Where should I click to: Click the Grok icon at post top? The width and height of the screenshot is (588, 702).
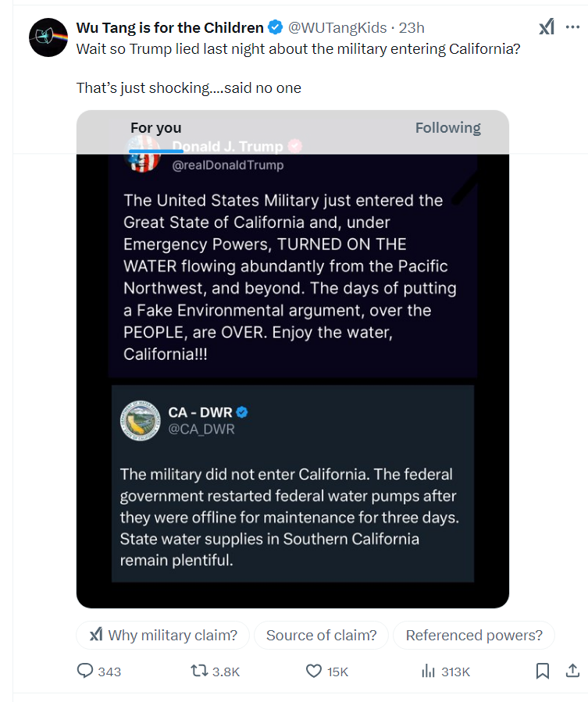coord(547,27)
